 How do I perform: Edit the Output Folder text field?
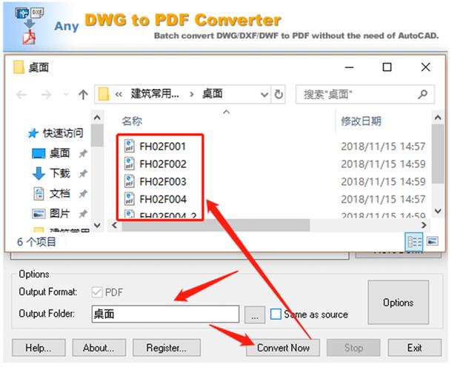165,314
